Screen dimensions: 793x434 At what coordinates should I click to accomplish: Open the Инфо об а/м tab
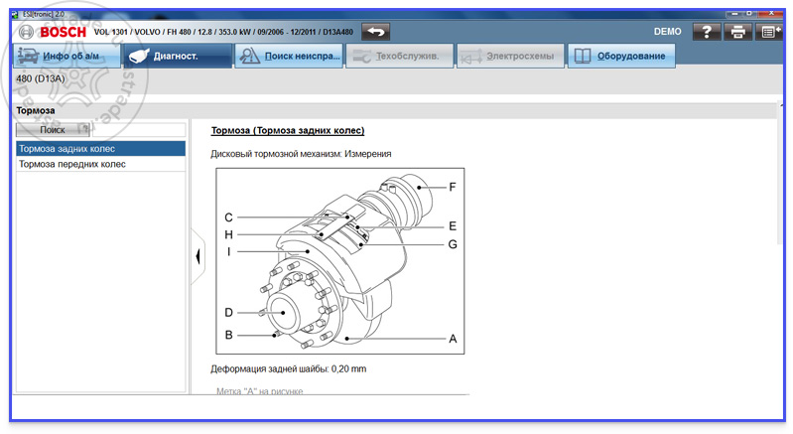click(x=66, y=56)
